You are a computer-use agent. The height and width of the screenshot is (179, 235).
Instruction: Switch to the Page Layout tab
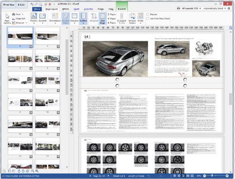tap(52, 9)
